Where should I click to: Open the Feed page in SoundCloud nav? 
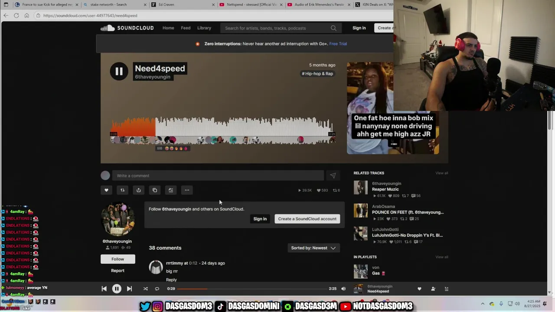point(186,28)
